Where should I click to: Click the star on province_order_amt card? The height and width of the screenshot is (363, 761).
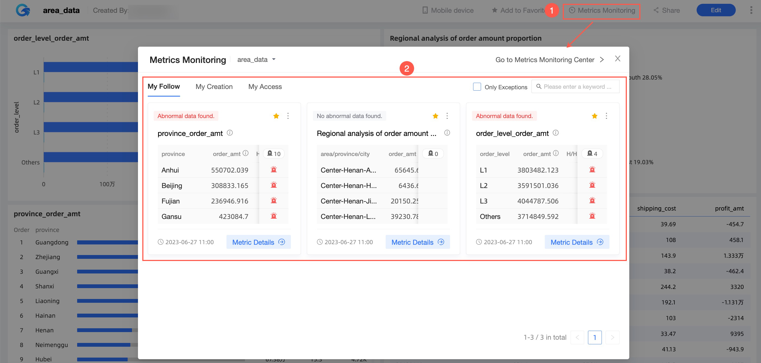coord(276,116)
